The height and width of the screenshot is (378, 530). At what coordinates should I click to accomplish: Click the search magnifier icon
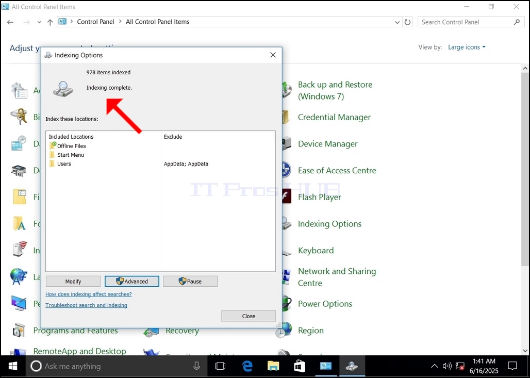pos(517,22)
